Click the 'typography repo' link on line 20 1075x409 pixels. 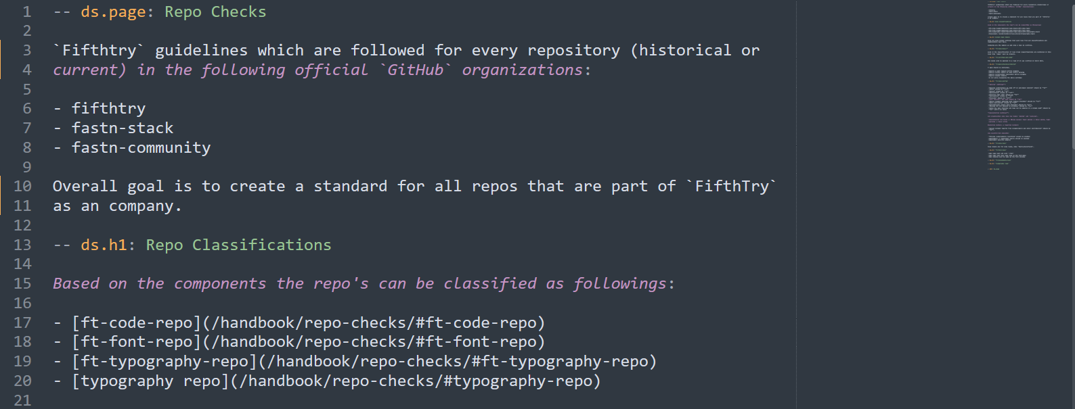[x=336, y=381]
